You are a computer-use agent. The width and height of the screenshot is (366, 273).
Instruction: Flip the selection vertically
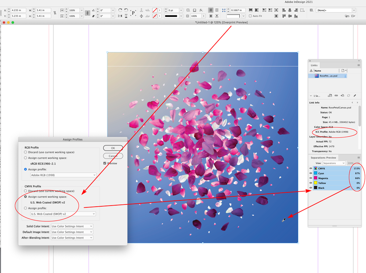point(126,16)
